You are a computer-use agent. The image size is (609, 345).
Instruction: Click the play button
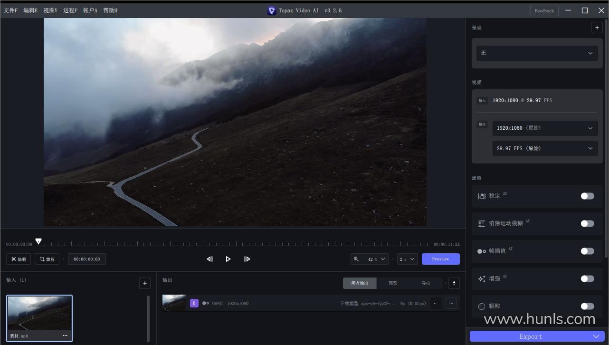click(228, 259)
